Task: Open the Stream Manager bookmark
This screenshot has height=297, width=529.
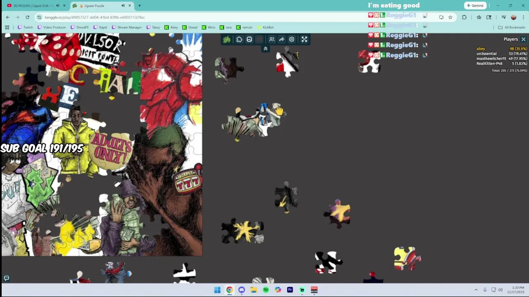Action: (126, 27)
